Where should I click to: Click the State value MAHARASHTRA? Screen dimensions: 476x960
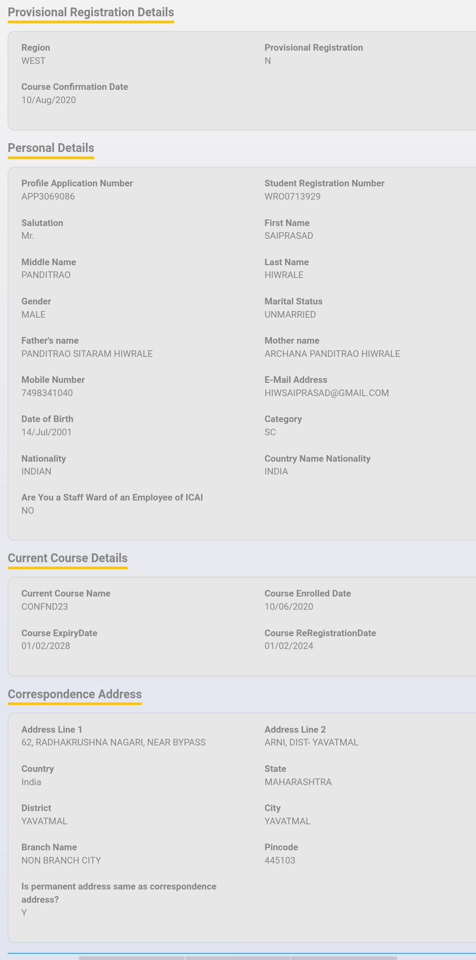(x=298, y=782)
